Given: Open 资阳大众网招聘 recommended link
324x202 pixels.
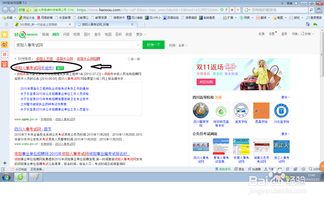Looking at the screenshot, I should coord(88,59).
